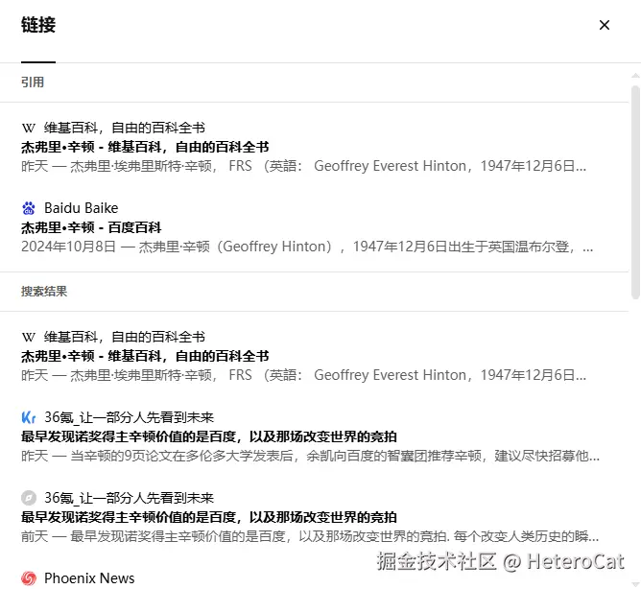Click the 维基百科，自由的百科全书 source name under 引用

pyautogui.click(x=125, y=128)
